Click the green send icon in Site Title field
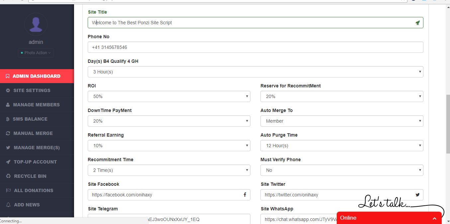The image size is (450, 224). (x=418, y=23)
